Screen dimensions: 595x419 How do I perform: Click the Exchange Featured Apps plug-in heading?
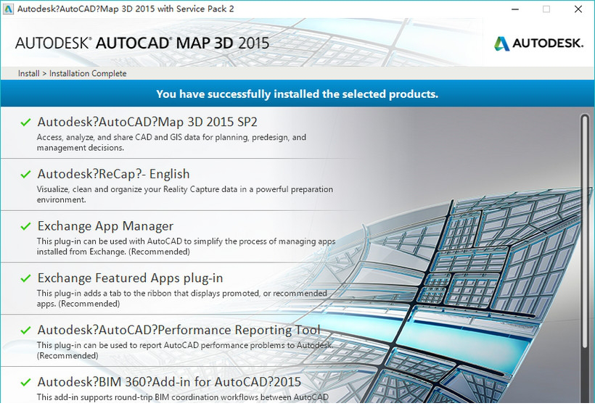(130, 278)
